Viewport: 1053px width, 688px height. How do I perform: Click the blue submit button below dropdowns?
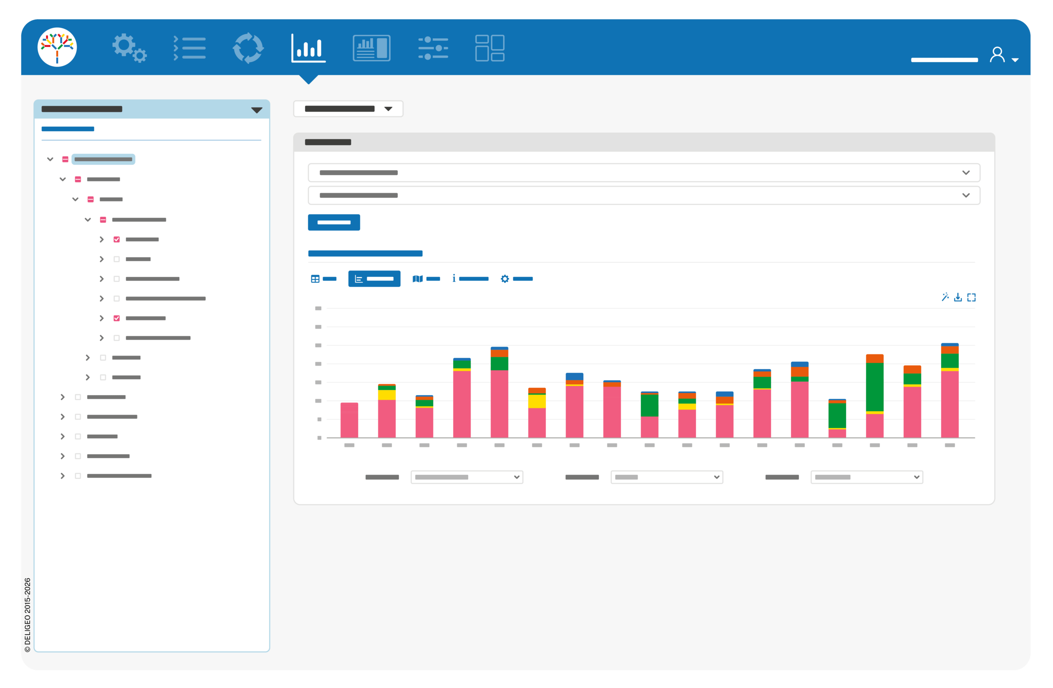[334, 222]
